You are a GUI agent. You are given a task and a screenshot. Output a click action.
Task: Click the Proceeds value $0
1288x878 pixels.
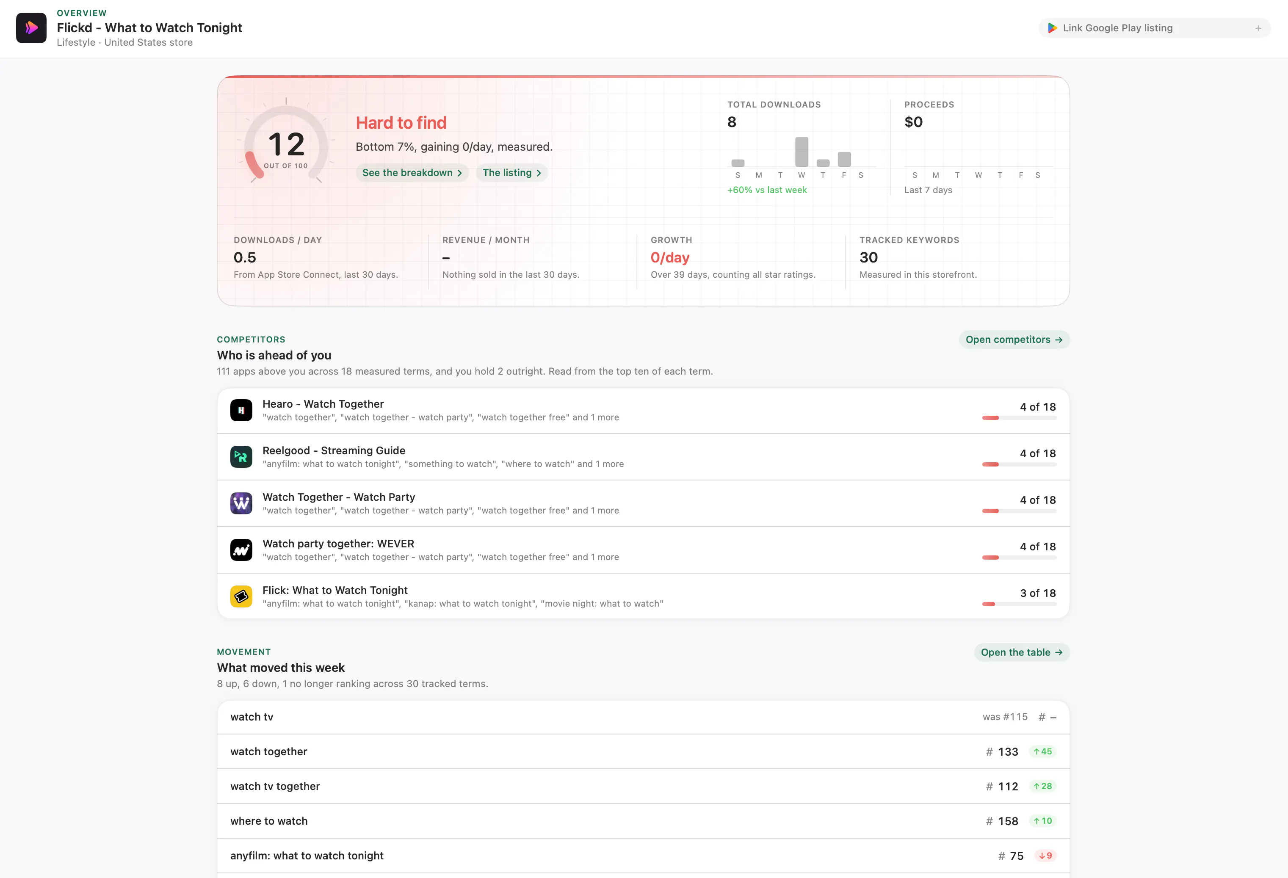[913, 122]
